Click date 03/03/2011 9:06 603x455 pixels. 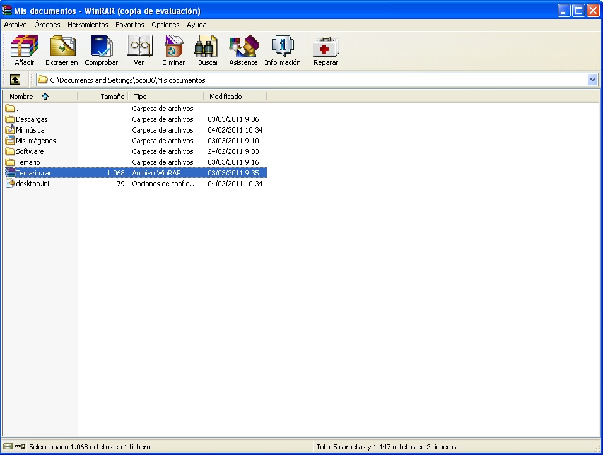click(x=233, y=119)
